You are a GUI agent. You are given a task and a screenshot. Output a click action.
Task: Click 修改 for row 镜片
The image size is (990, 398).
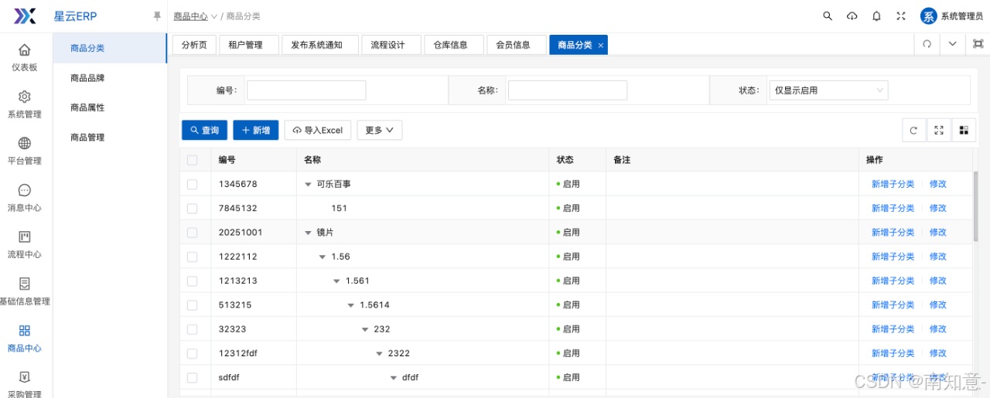coord(938,233)
